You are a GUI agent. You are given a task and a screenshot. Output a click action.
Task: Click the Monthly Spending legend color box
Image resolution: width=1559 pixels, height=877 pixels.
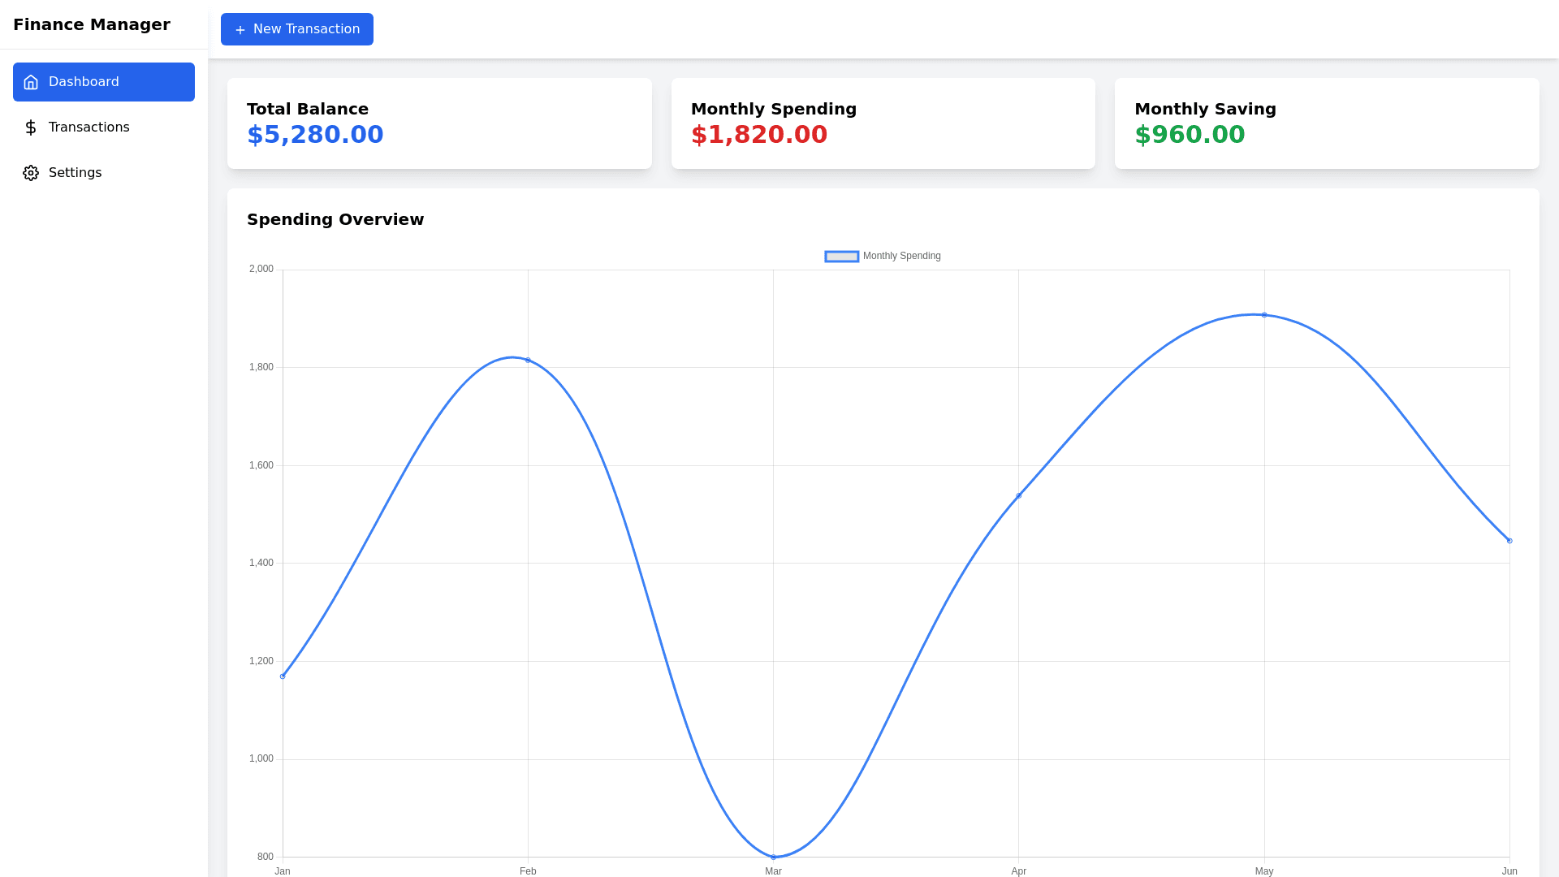[x=841, y=257]
